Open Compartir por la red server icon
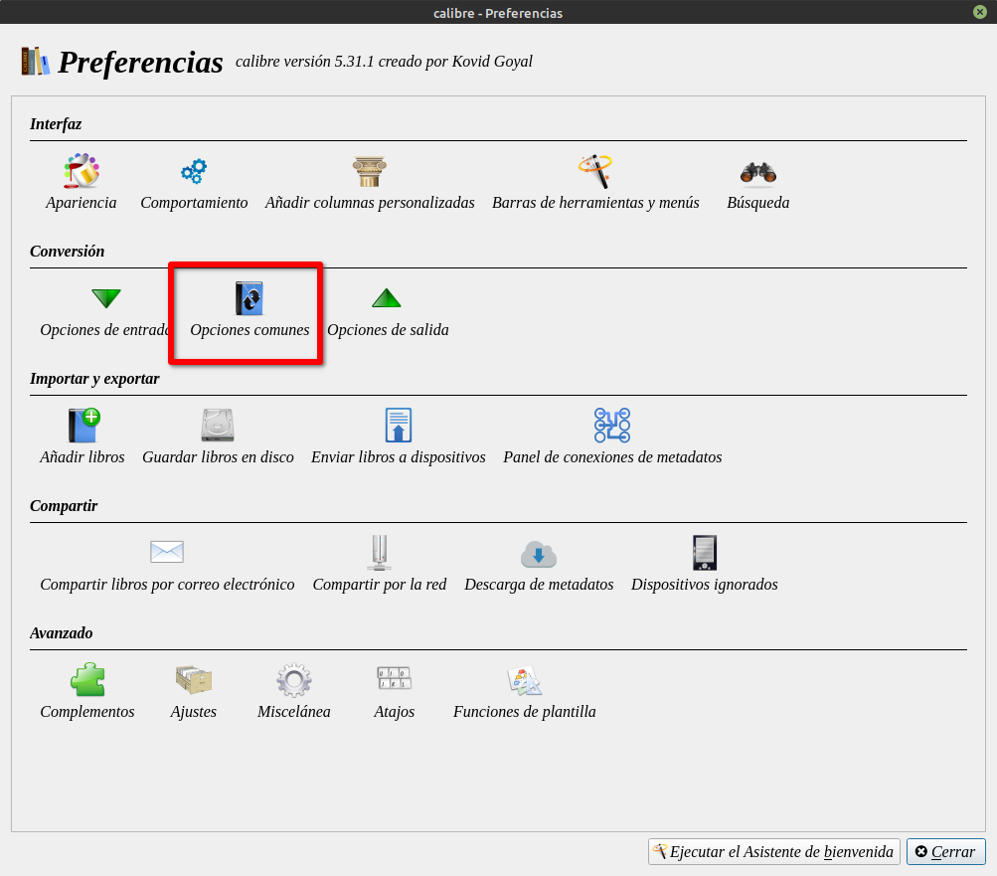This screenshot has width=997, height=876. click(380, 552)
